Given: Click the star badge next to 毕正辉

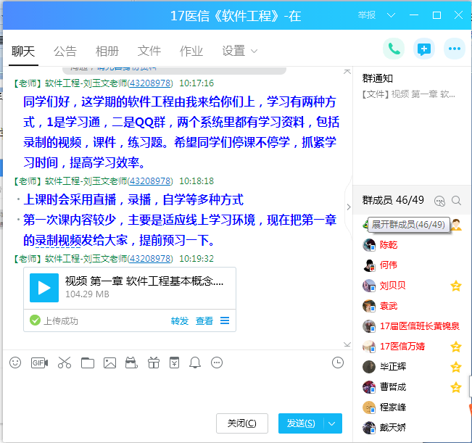Looking at the screenshot, I should (456, 367).
